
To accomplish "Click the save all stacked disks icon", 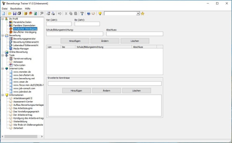I will pyautogui.click(x=19, y=13).
